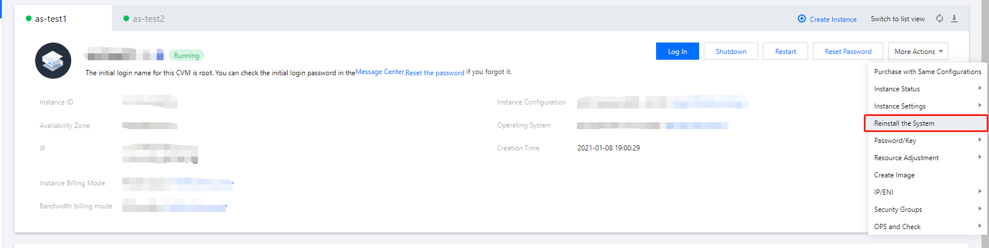The width and height of the screenshot is (989, 248).
Task: Choose Reinstall the System from the menu
Action: tap(904, 123)
